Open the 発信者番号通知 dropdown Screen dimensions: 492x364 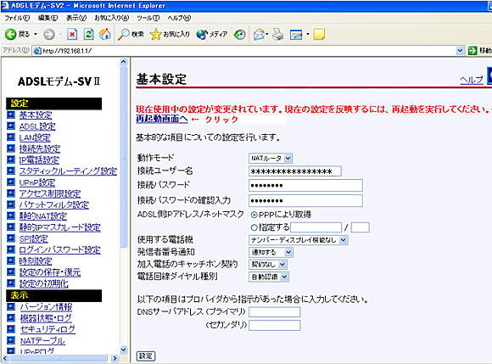click(x=271, y=252)
